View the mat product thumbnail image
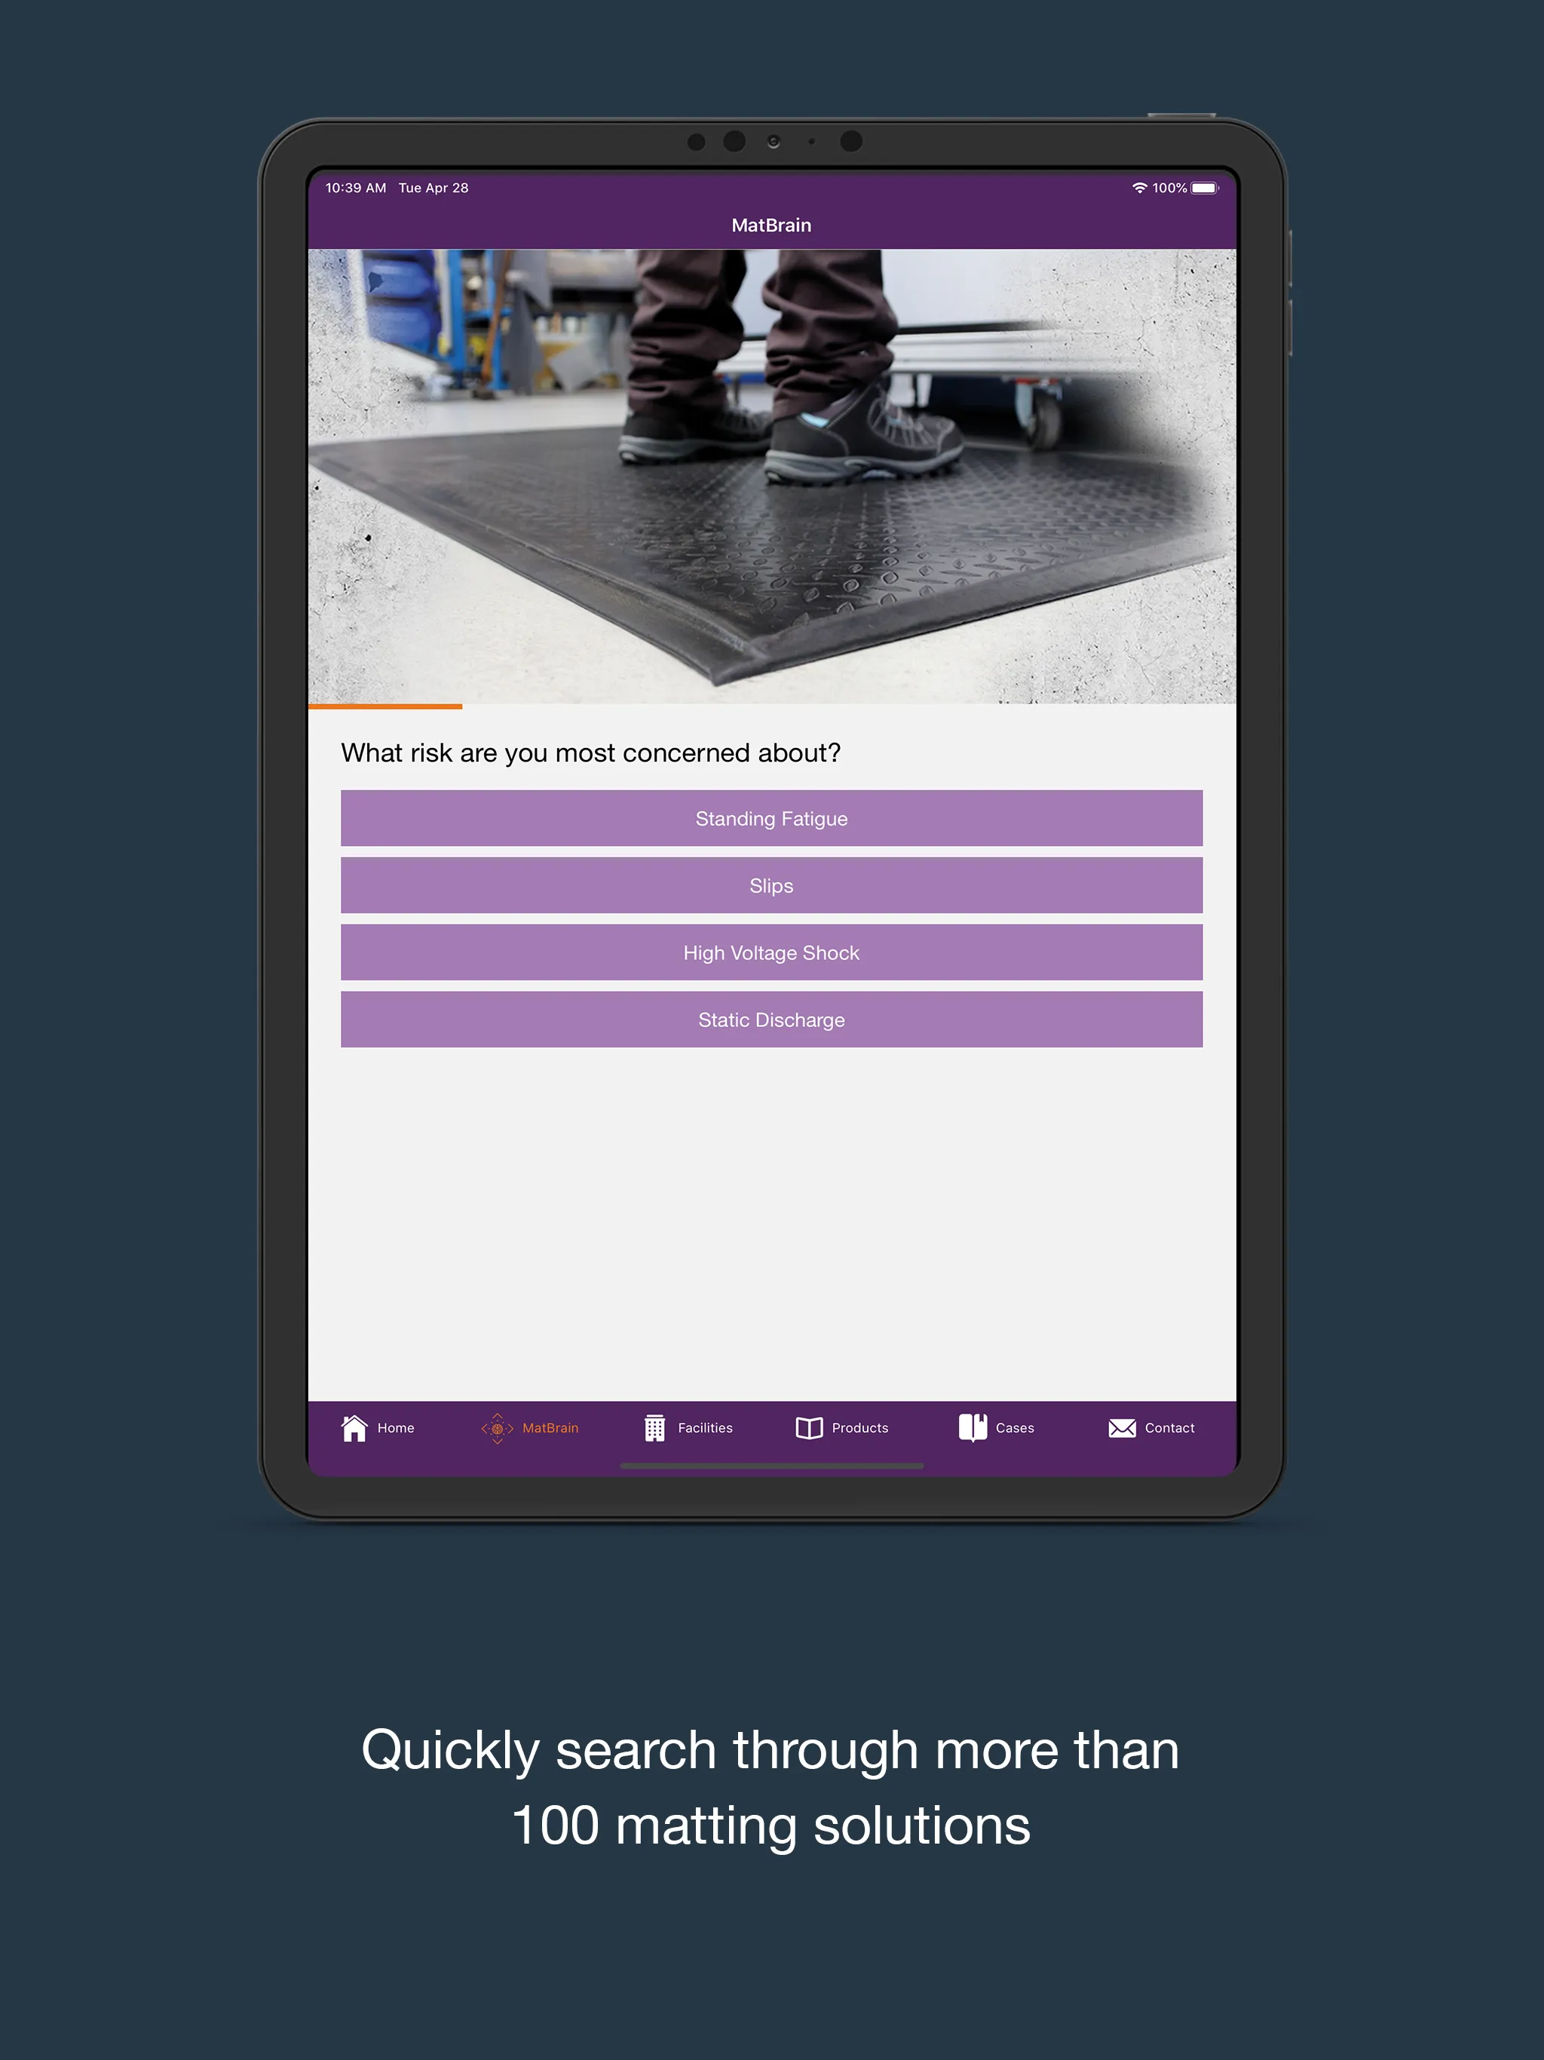1544x2060 pixels. click(x=774, y=475)
